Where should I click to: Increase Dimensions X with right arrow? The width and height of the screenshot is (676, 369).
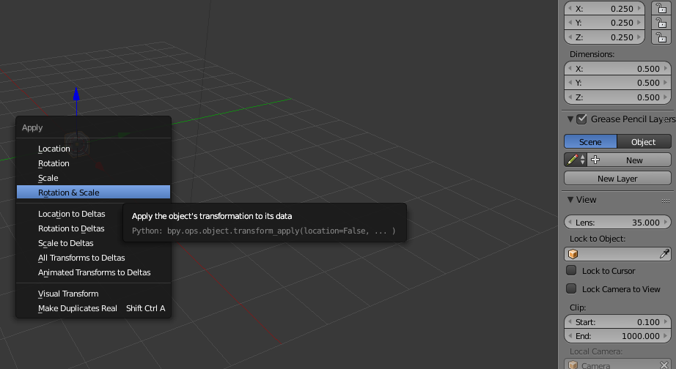pos(666,69)
